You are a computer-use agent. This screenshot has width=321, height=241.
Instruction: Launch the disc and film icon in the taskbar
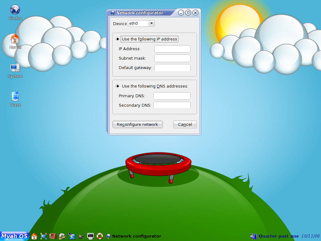[x=62, y=236]
